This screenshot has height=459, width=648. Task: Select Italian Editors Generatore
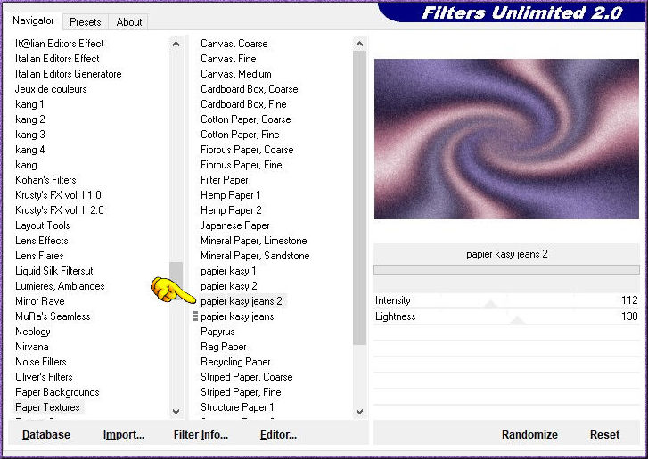coord(69,74)
